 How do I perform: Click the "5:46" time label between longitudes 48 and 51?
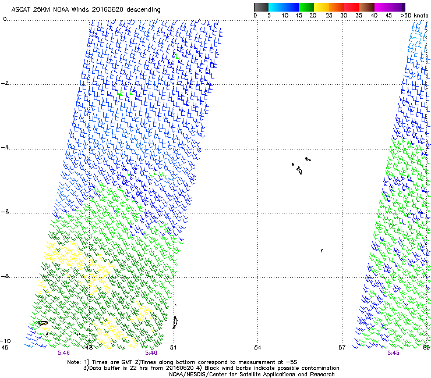(x=151, y=353)
